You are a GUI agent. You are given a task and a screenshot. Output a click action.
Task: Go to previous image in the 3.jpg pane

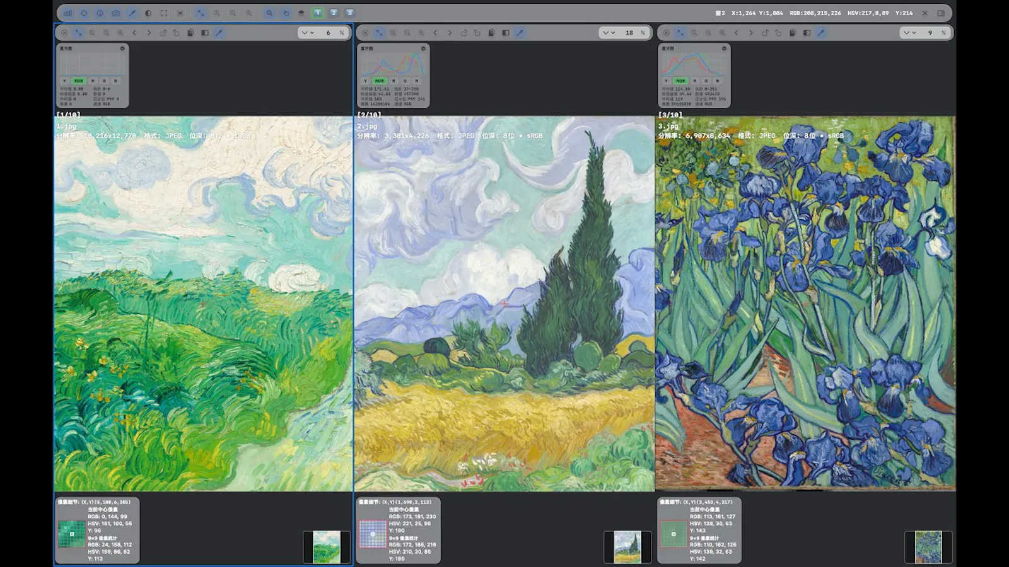[736, 33]
